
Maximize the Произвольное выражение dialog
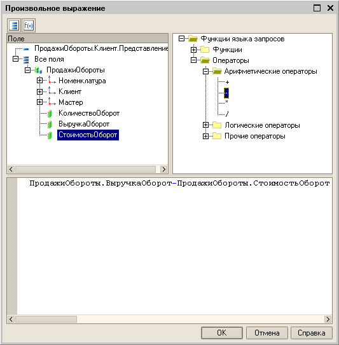point(317,8)
